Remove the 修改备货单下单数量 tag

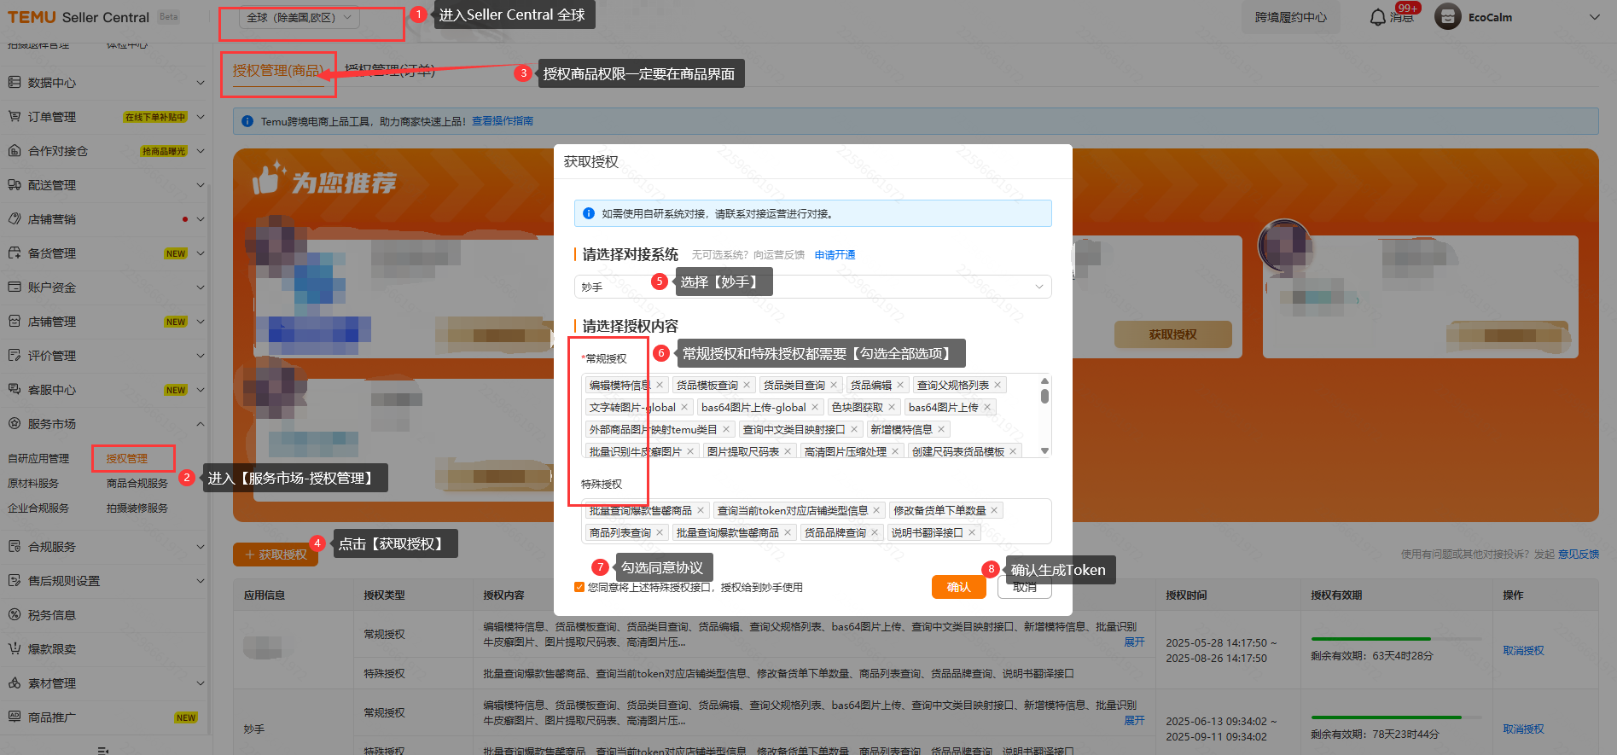pyautogui.click(x=994, y=511)
